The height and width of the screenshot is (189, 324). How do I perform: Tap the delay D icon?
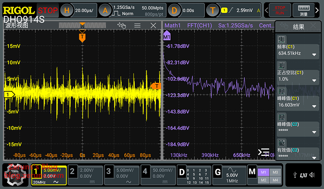174,10
